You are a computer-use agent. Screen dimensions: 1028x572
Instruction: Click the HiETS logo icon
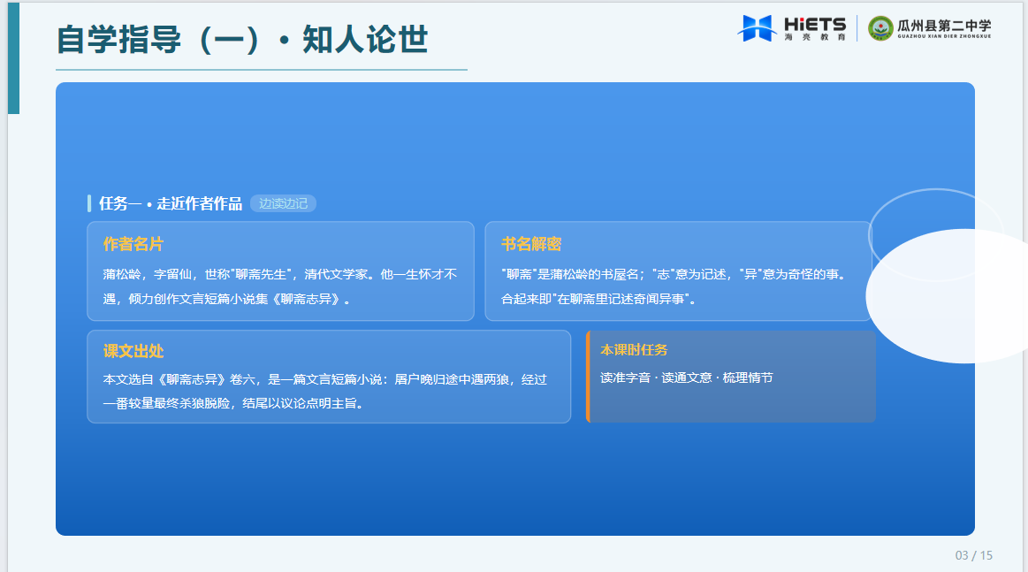tap(758, 28)
